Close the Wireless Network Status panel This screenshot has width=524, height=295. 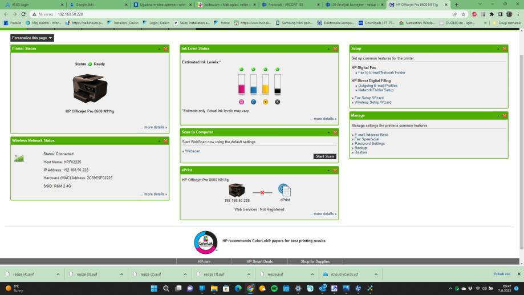pyautogui.click(x=165, y=141)
